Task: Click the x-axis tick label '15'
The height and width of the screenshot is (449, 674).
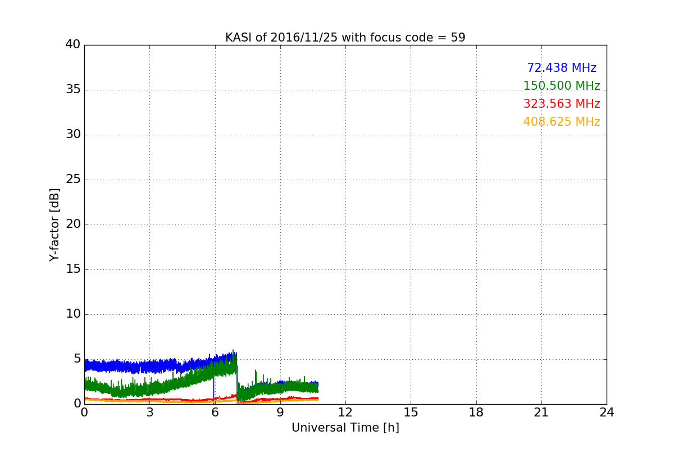Action: point(411,412)
